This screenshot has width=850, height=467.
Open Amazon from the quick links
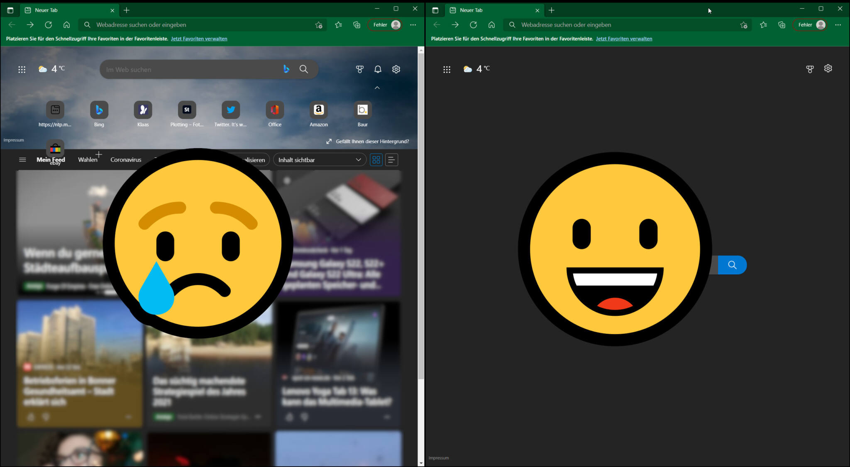[318, 110]
